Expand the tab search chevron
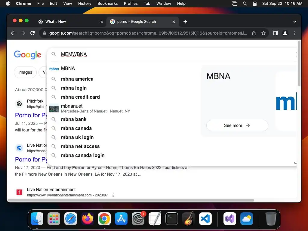308x231 pixels. coord(295,22)
